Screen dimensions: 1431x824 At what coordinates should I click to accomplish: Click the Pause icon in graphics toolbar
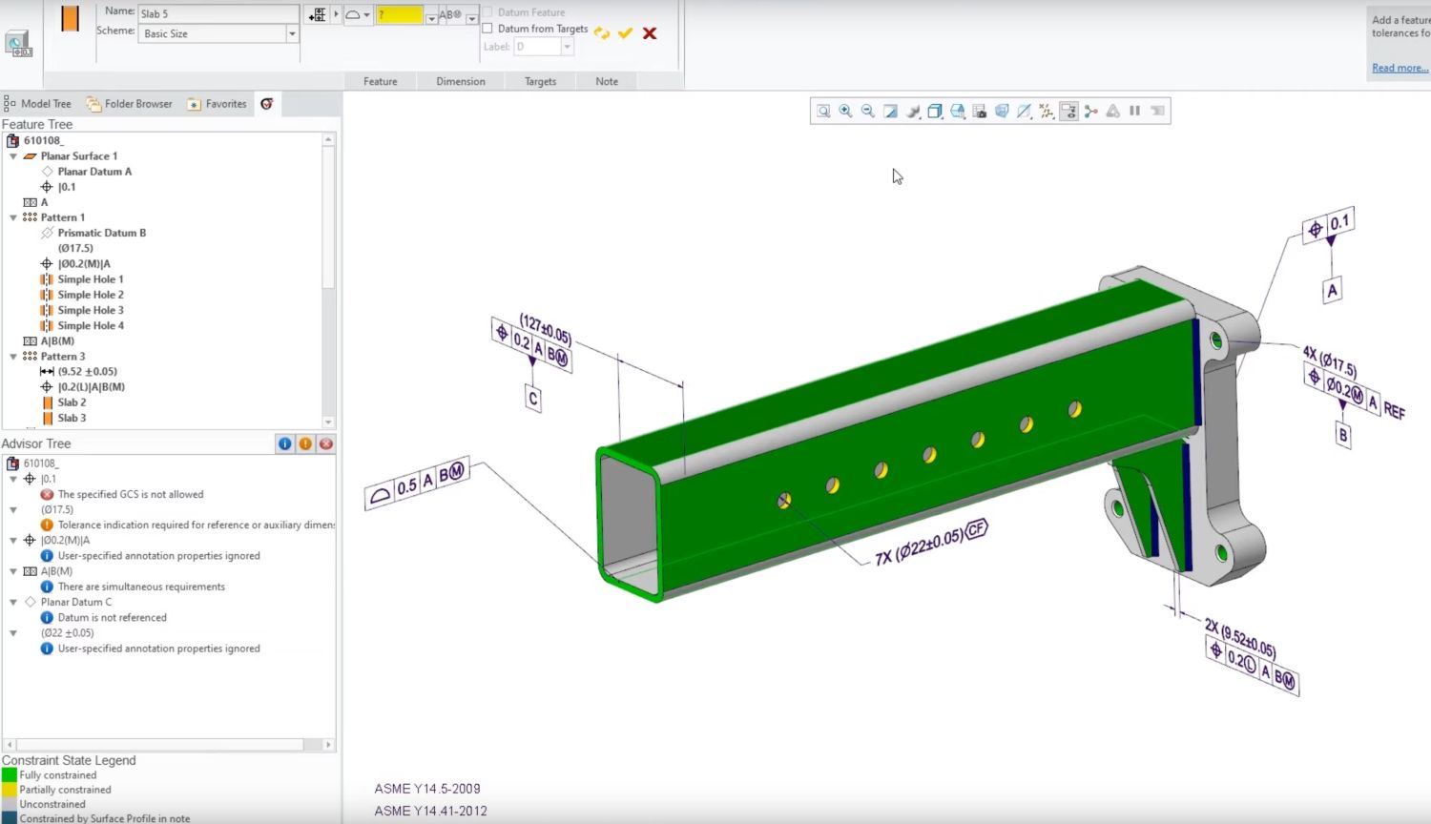pyautogui.click(x=1135, y=112)
